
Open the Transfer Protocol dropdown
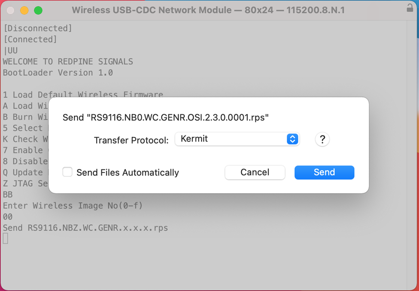(x=237, y=139)
